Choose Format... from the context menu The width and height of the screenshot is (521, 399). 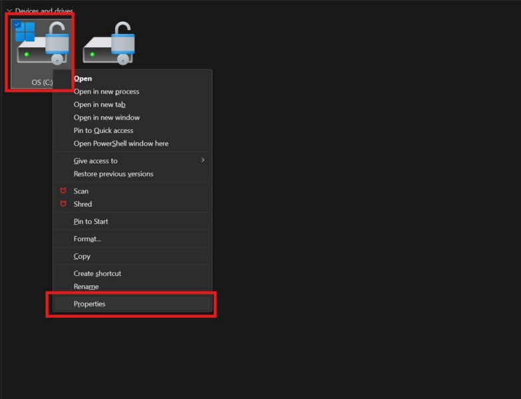point(132,239)
